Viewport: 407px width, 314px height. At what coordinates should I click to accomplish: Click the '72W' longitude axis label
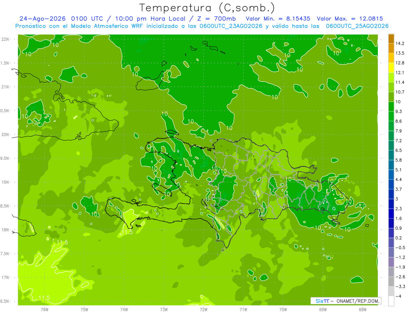[203, 309]
